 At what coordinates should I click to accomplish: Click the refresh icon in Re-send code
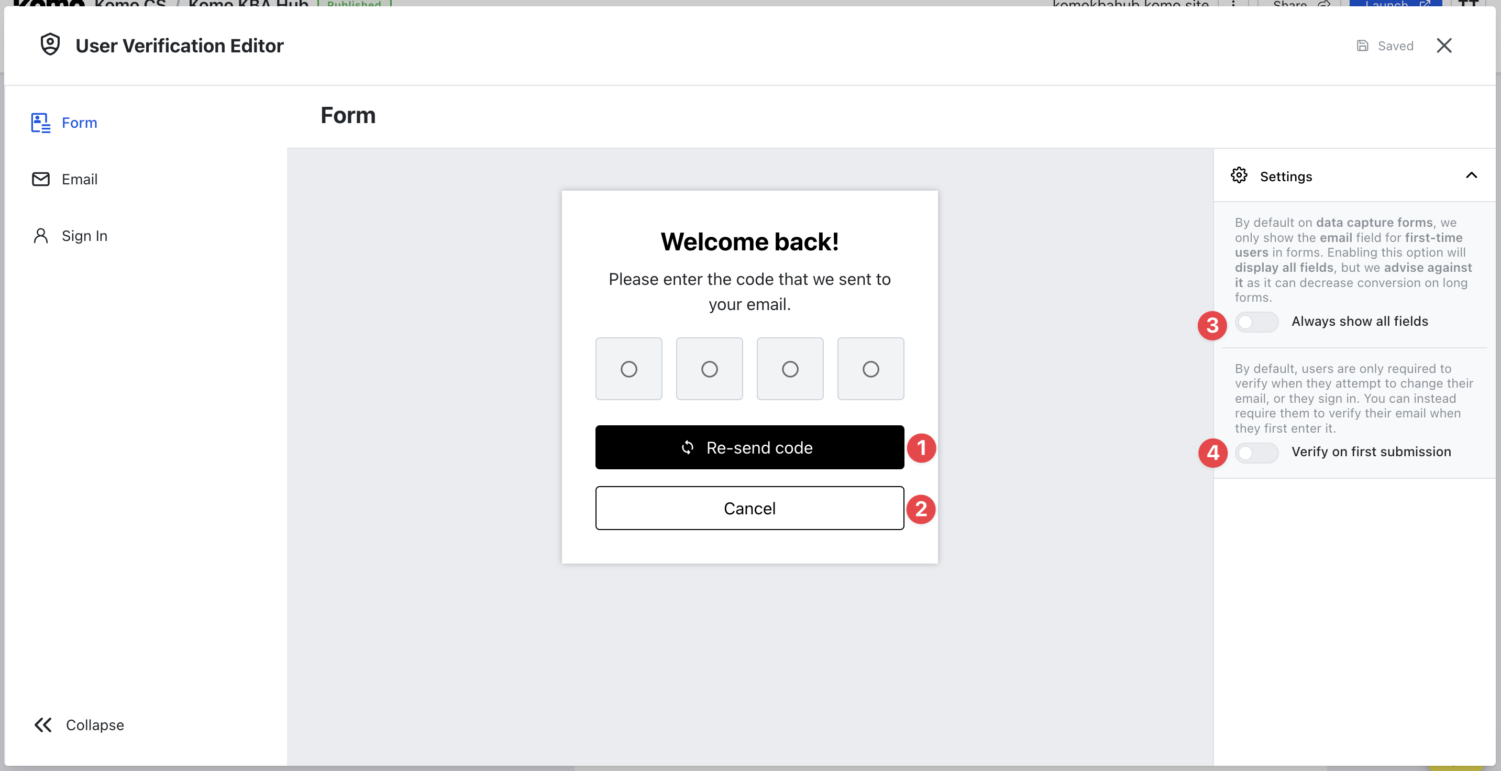pyautogui.click(x=688, y=447)
